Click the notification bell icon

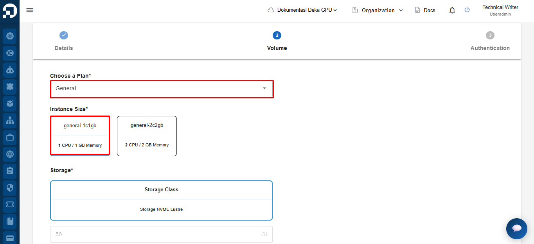(452, 10)
